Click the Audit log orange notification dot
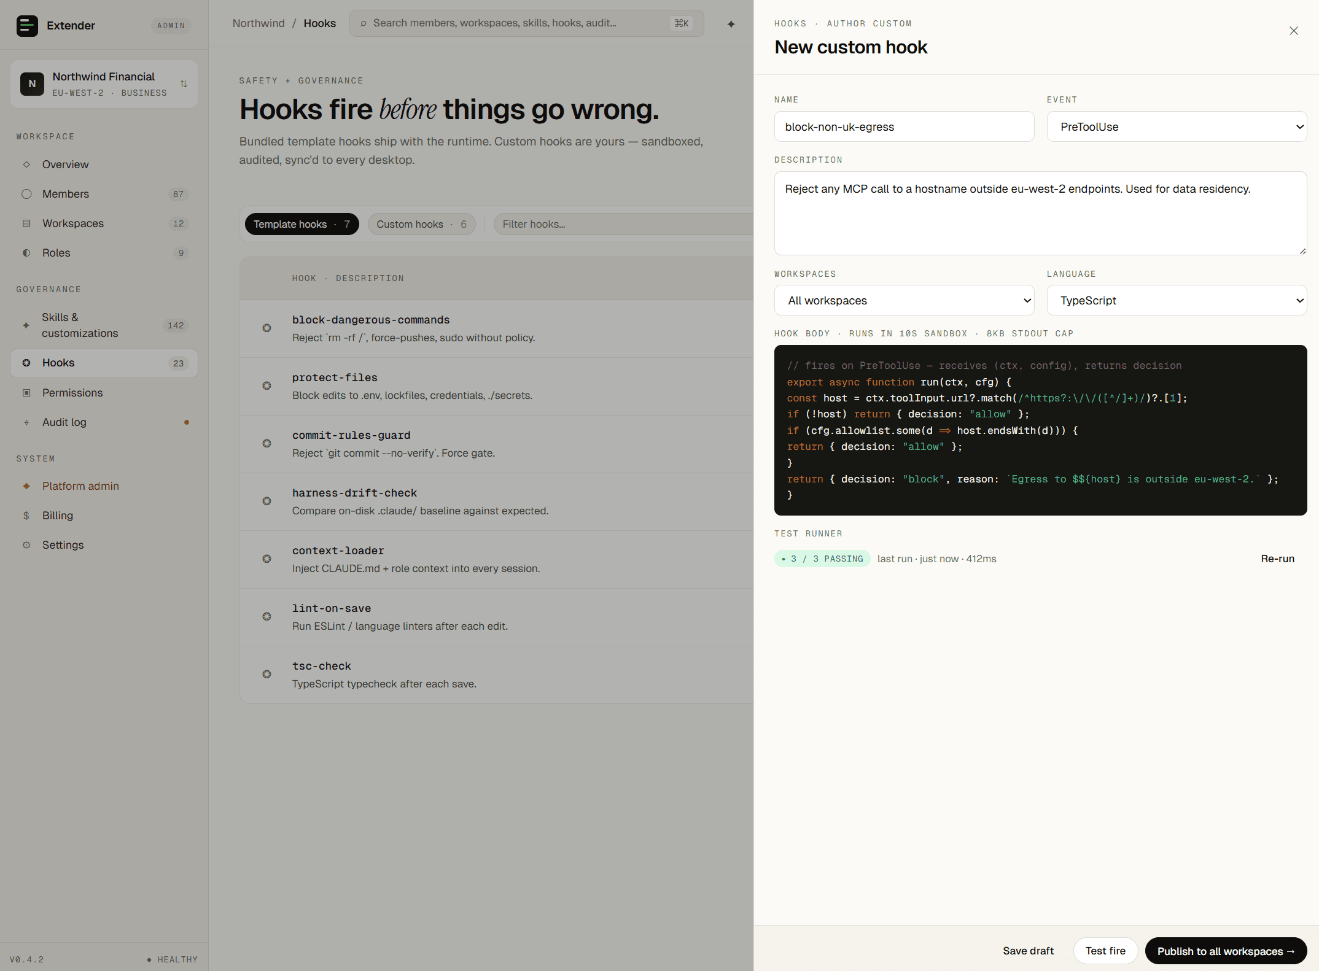Screen dimensions: 1319x971 coord(187,422)
